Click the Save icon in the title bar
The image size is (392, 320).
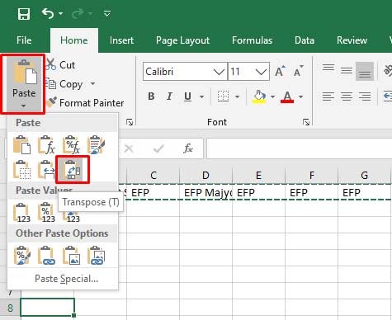(24, 13)
